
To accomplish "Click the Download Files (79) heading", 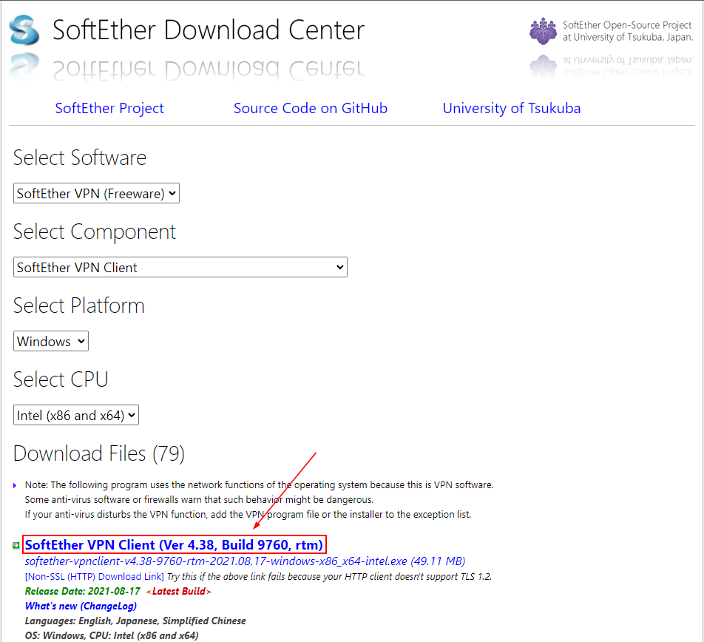I will coord(99,453).
